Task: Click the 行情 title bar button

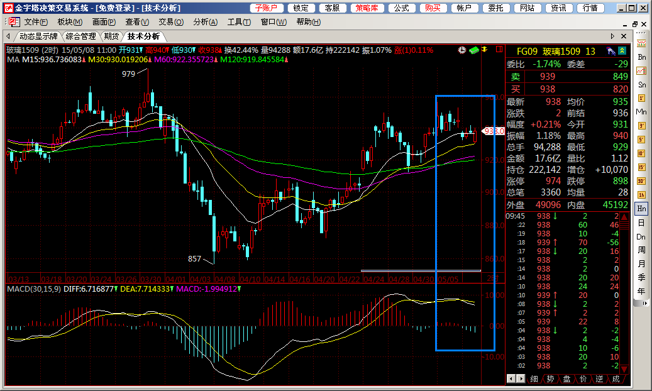Action: [590, 8]
